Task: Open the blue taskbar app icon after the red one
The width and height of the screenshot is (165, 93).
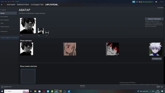Action: tap(69, 91)
